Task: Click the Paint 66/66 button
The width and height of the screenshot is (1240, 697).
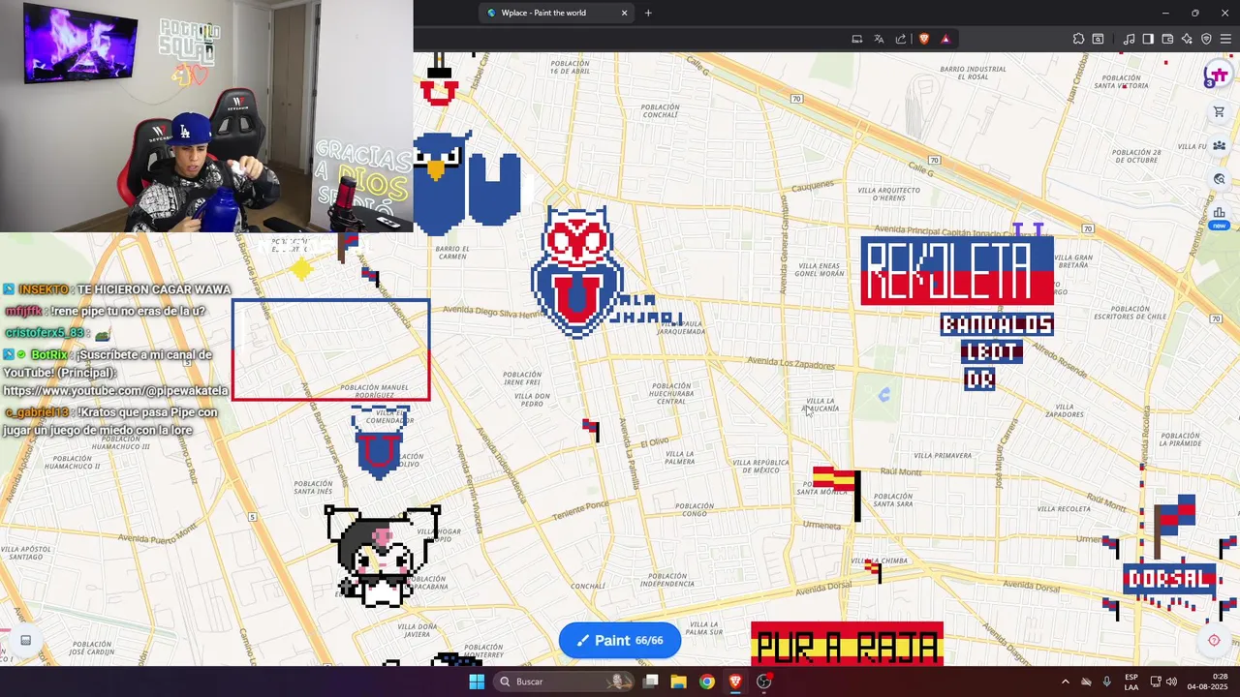Action: (620, 641)
